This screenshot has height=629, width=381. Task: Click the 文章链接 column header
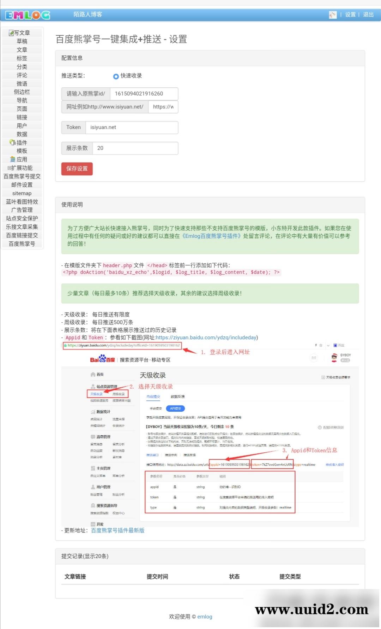pos(75,577)
